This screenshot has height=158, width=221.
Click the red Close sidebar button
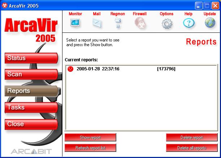31,124
